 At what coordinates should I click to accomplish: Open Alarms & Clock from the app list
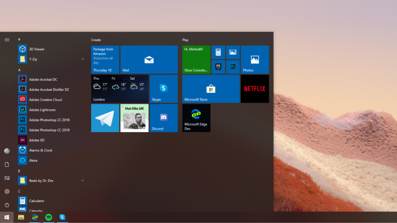40,150
